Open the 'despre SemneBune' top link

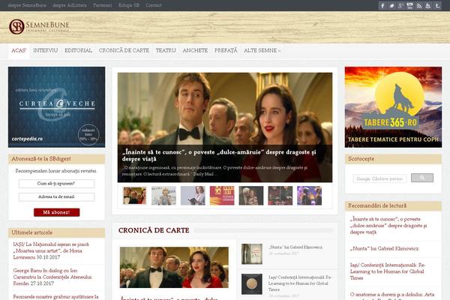click(x=27, y=5)
